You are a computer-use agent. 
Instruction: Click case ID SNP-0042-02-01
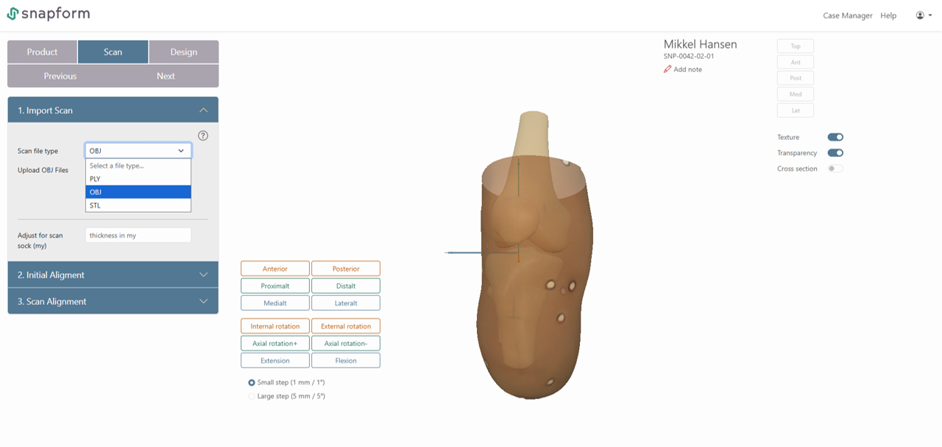tap(689, 56)
